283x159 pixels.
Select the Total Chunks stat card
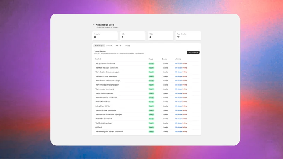(x=188, y=36)
